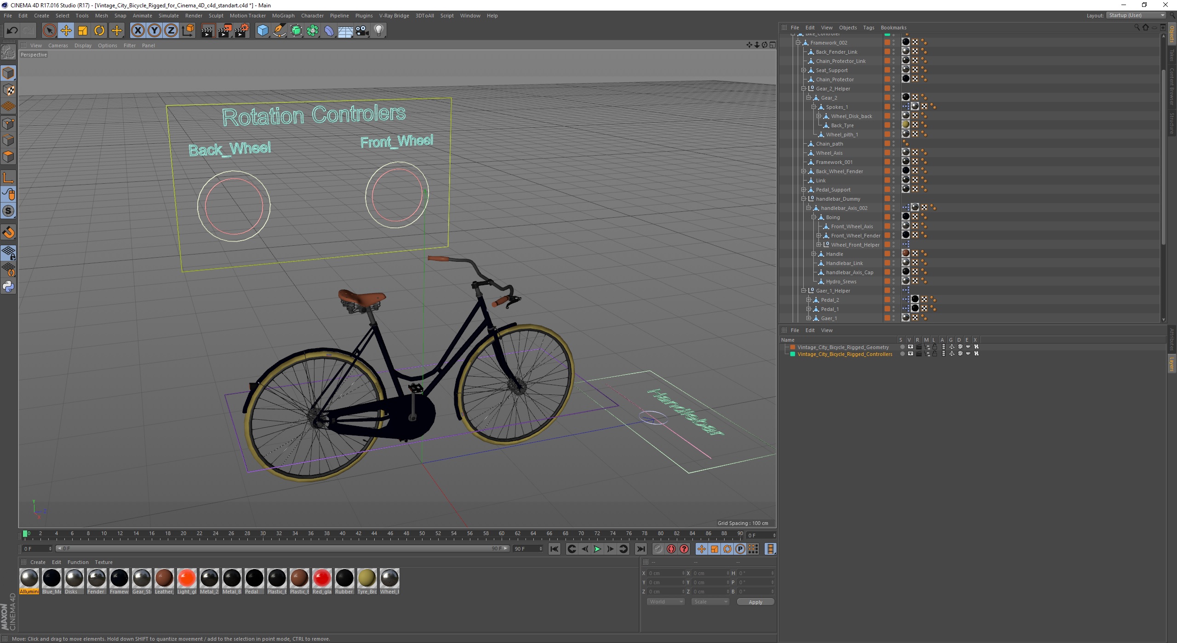This screenshot has width=1177, height=643.
Task: Open Content Browser side tab
Action: point(1172,86)
